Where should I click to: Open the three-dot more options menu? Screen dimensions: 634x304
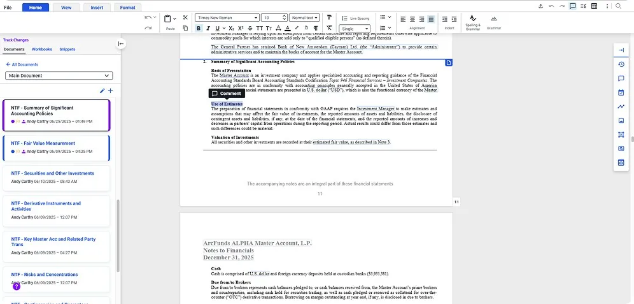607,6
